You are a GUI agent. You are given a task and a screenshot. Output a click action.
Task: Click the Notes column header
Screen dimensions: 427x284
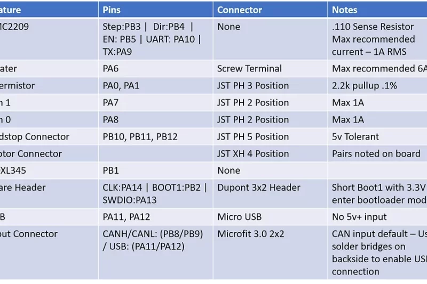coord(345,10)
